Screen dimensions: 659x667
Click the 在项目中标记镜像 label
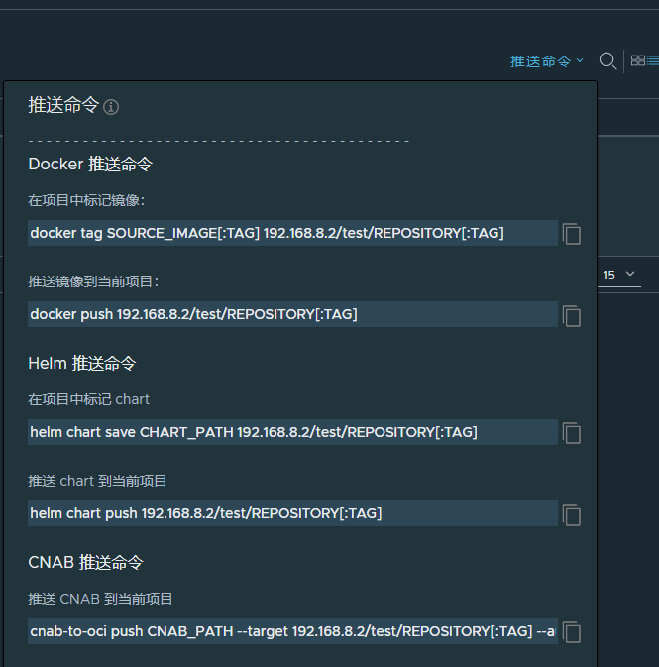tap(86, 200)
